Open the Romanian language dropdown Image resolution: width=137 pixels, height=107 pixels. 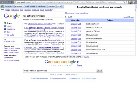(x=19, y=6)
